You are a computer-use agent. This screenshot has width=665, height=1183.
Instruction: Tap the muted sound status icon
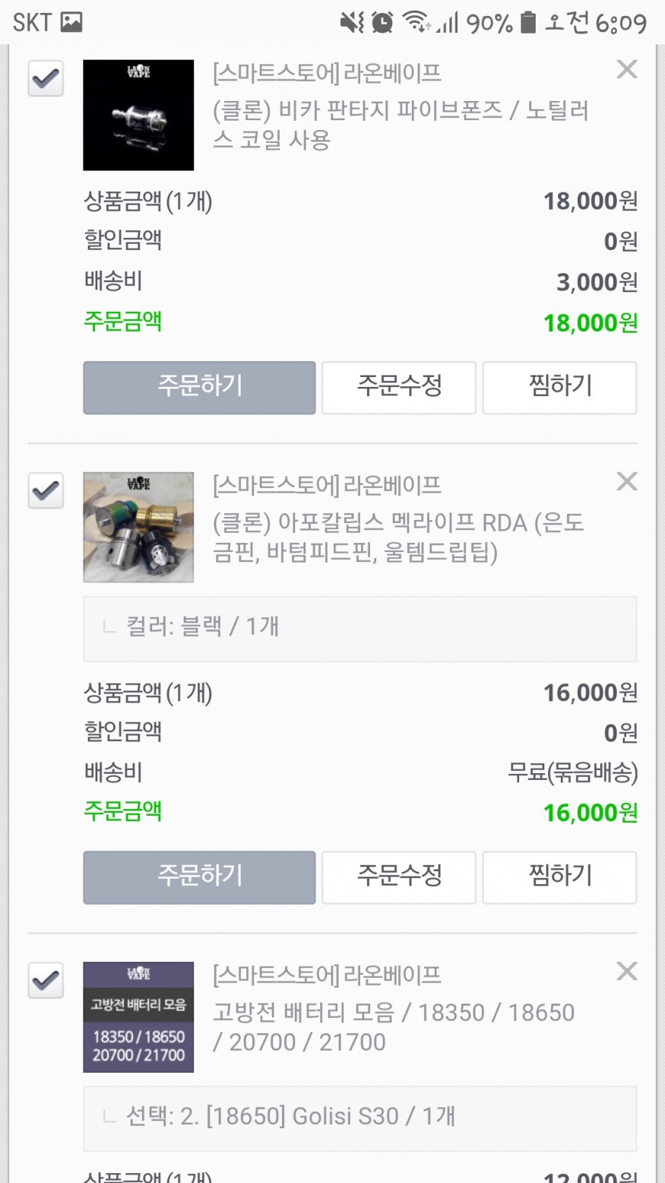pyautogui.click(x=351, y=23)
